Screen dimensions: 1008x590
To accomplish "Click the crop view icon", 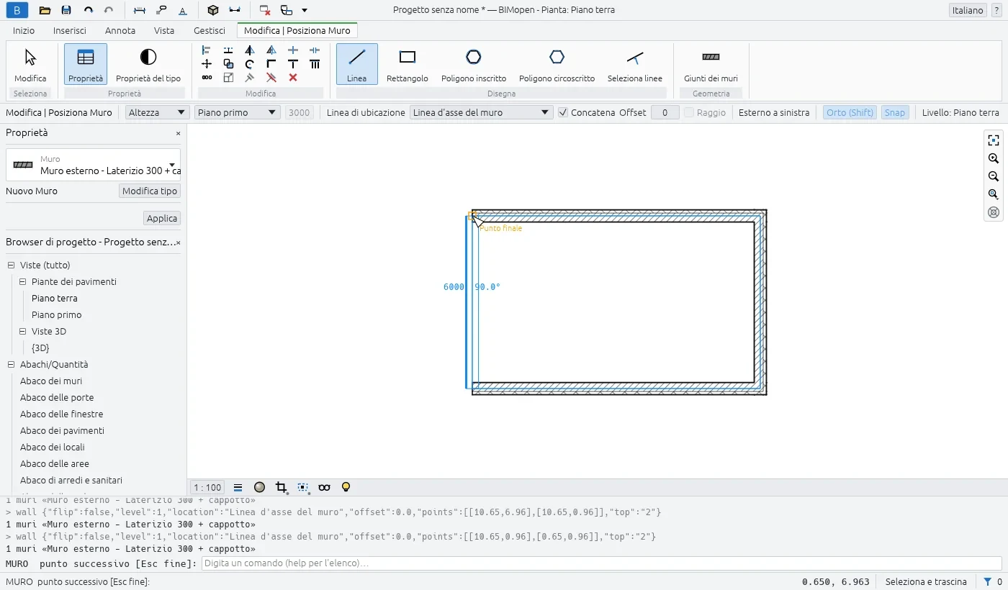I will [x=282, y=487].
